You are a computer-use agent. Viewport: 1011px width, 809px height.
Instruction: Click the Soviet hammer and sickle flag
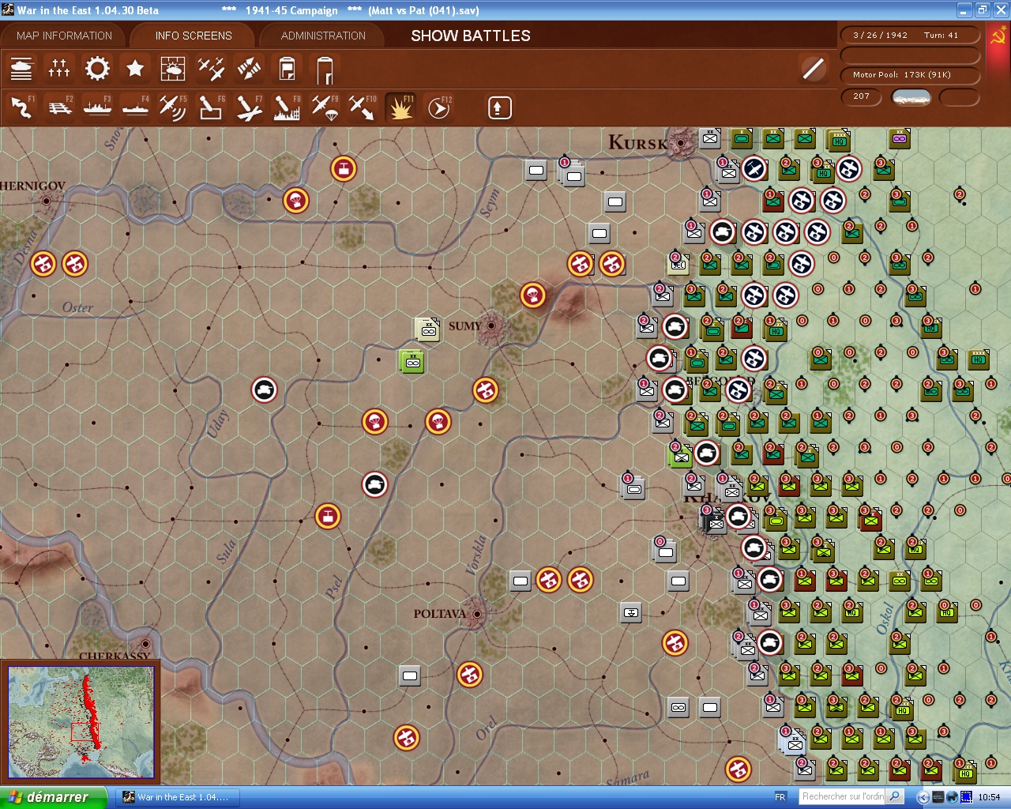(x=998, y=36)
